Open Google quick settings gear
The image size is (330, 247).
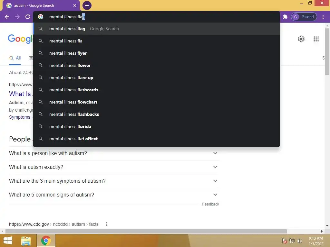(x=301, y=39)
